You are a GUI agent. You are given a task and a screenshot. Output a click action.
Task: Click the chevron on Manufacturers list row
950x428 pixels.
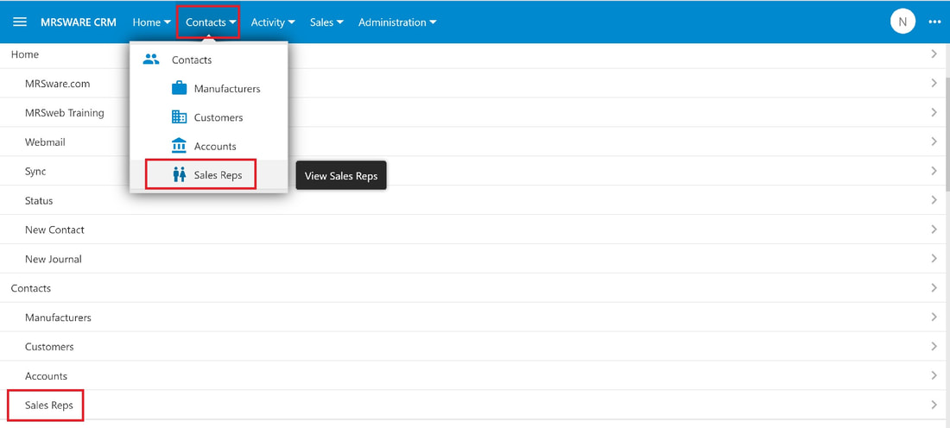pyautogui.click(x=934, y=317)
